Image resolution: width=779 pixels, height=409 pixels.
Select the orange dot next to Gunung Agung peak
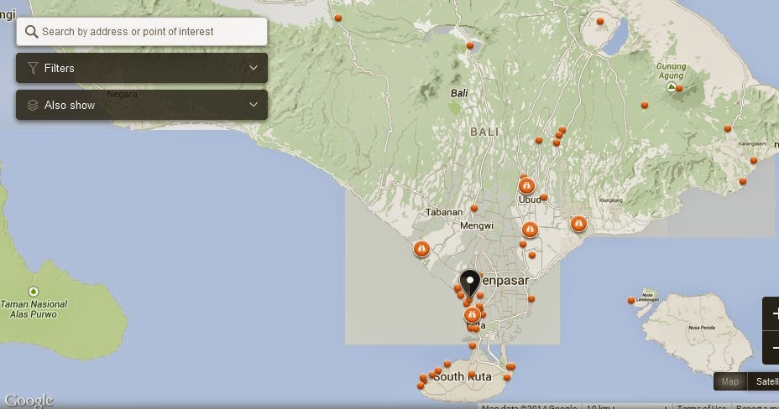(679, 88)
